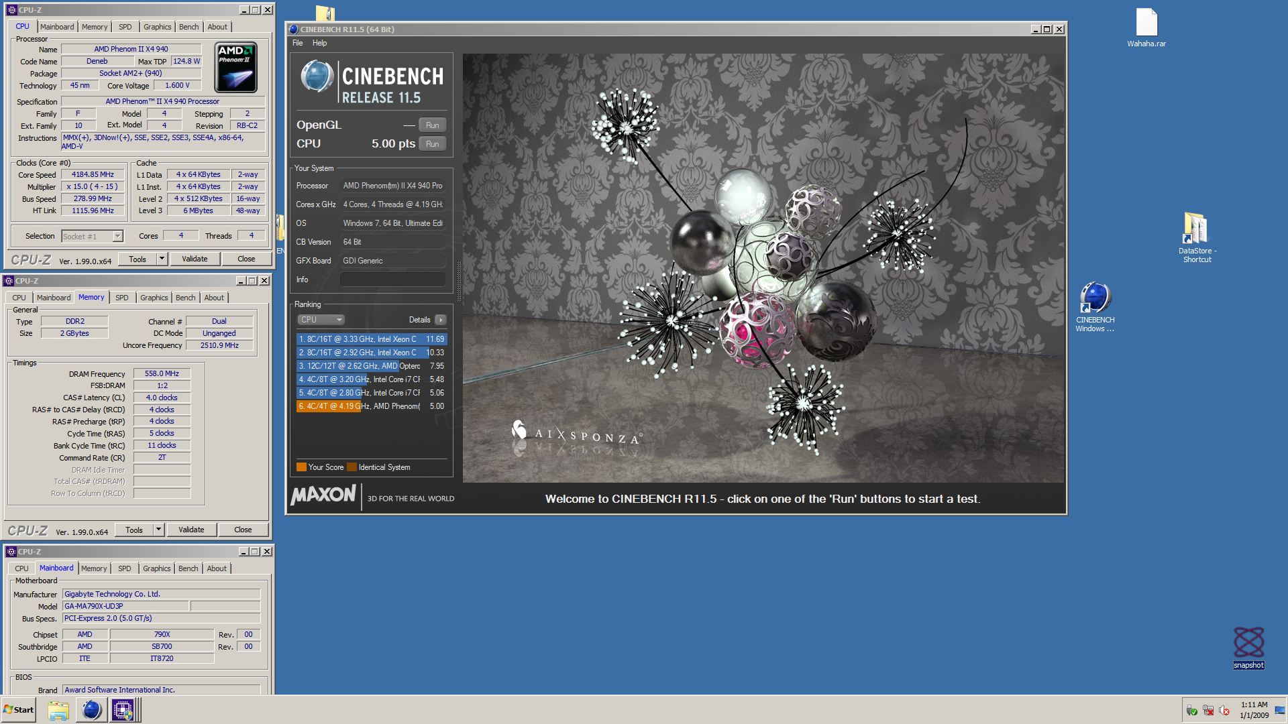Click the taskbar clock showing 1:11 AM
This screenshot has width=1288, height=724.
coord(1254,710)
